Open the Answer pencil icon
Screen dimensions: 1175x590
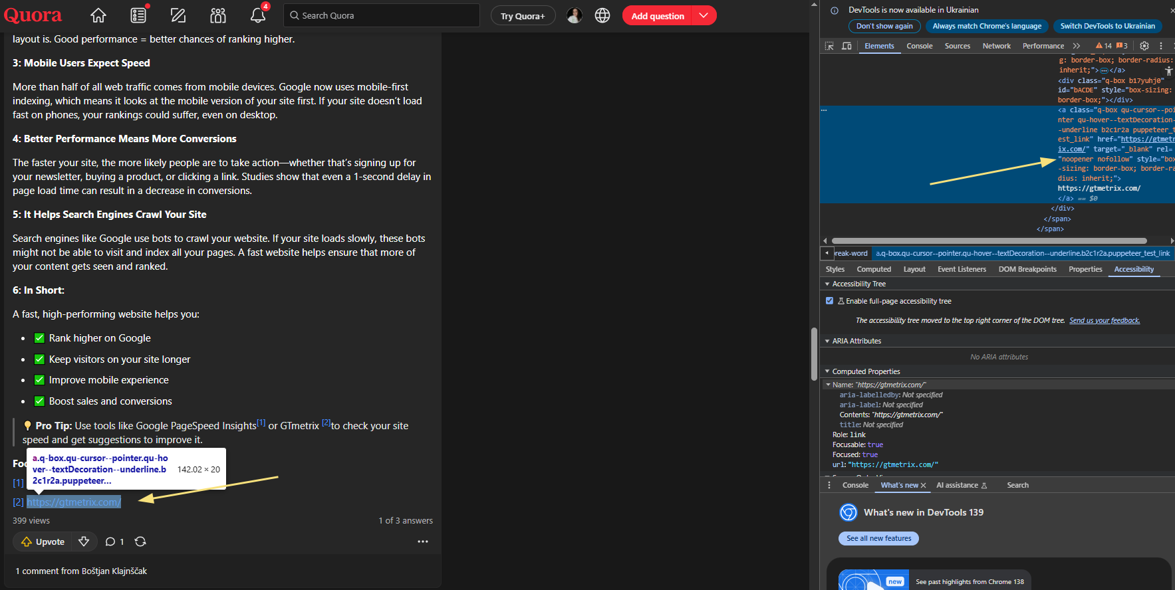click(178, 15)
